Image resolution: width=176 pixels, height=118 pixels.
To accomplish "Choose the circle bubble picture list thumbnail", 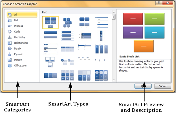I will [67, 62].
